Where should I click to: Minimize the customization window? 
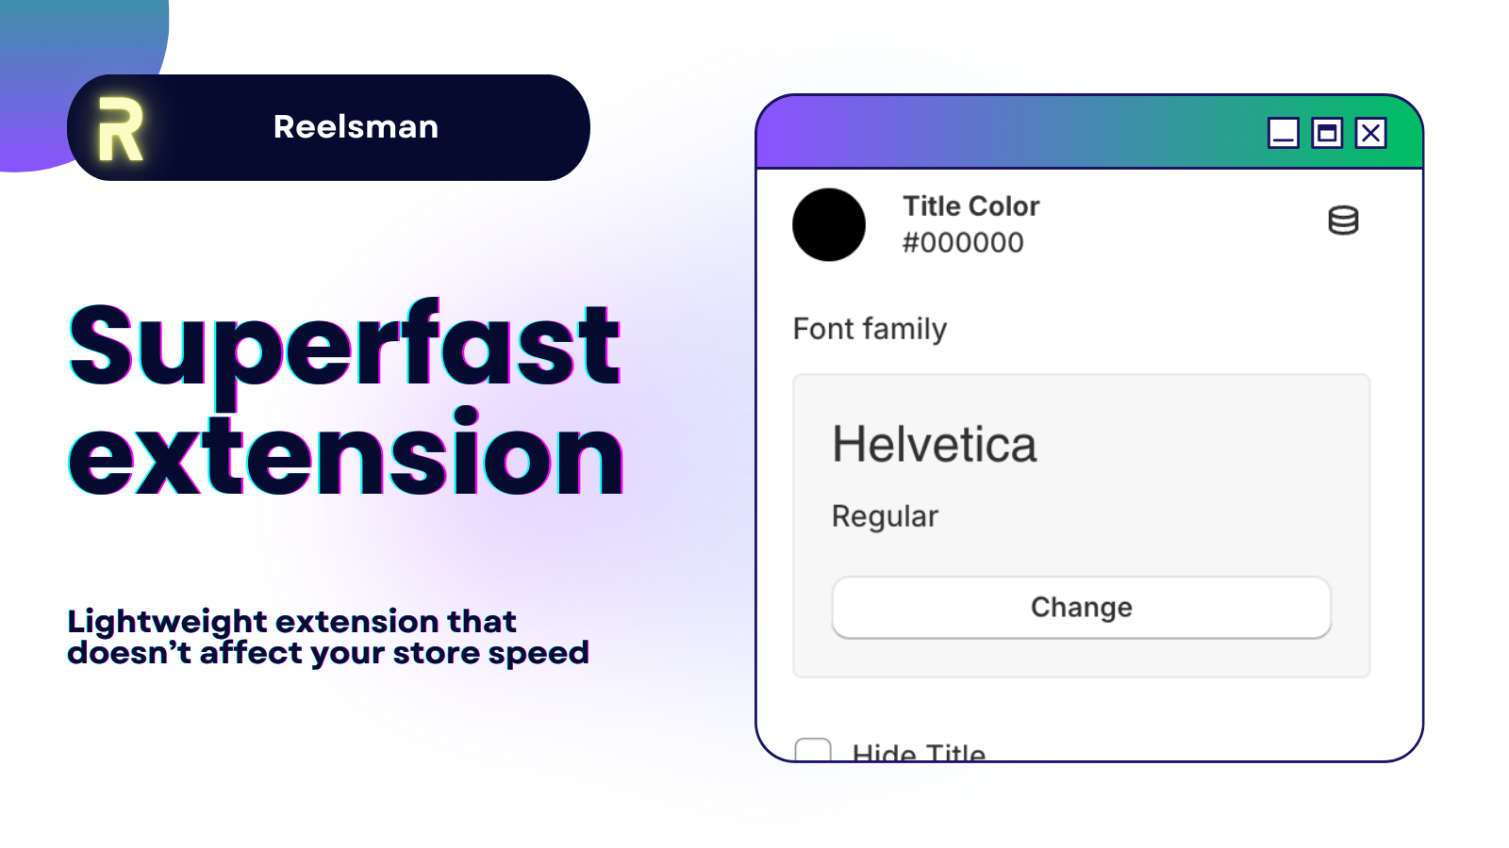(x=1283, y=134)
